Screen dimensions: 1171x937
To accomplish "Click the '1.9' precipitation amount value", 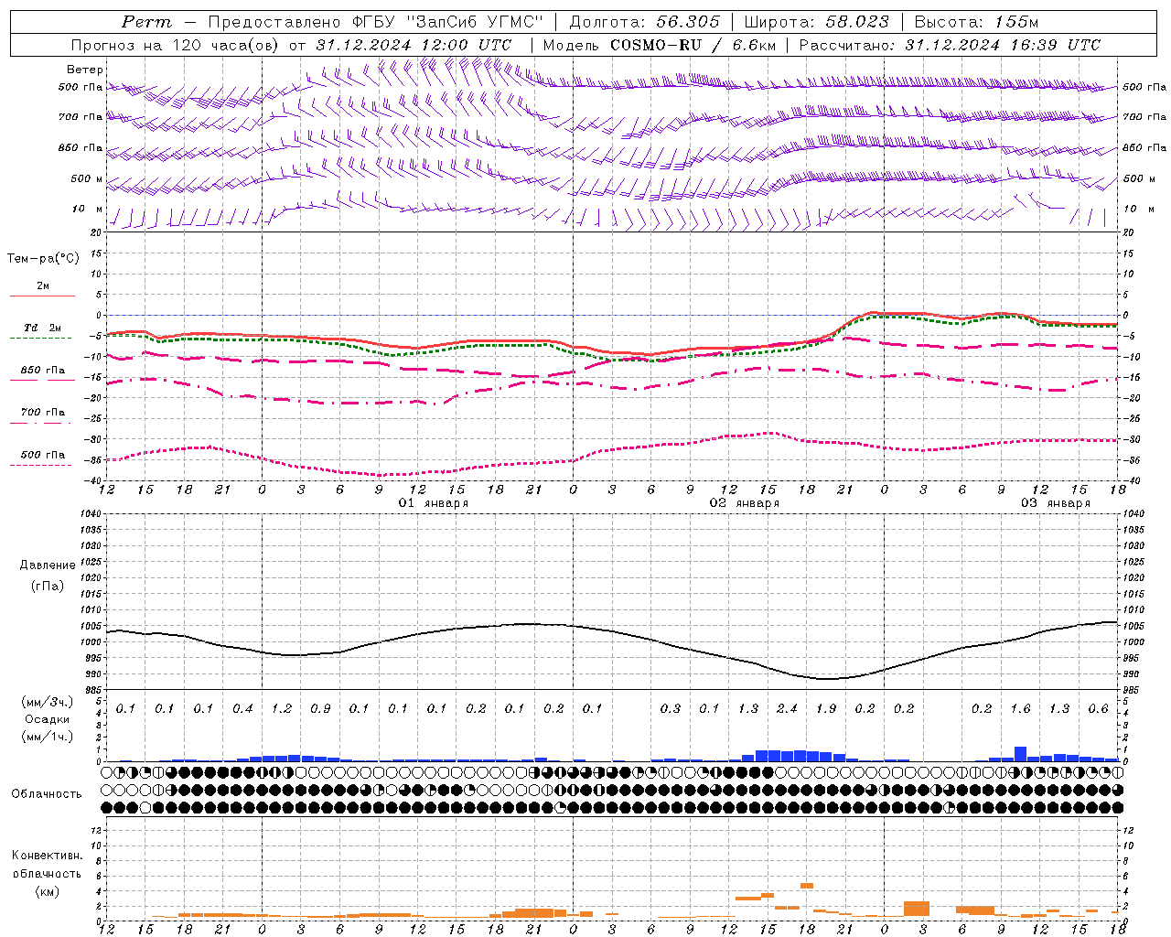I will click(826, 709).
